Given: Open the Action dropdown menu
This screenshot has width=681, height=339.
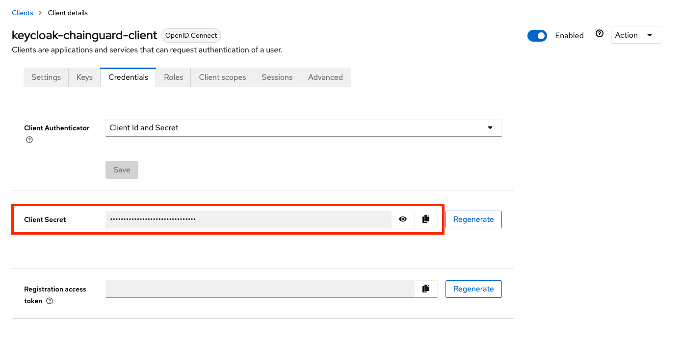Looking at the screenshot, I should (635, 35).
